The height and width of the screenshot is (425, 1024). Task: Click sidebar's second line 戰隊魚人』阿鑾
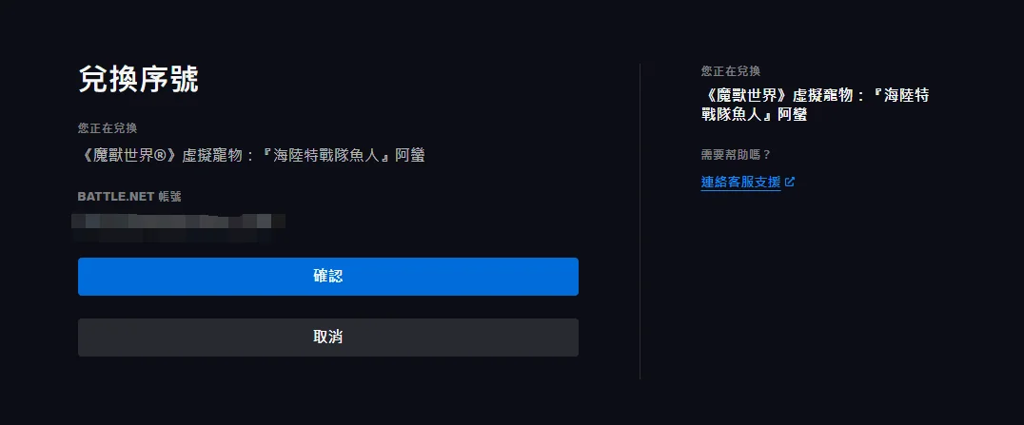754,114
